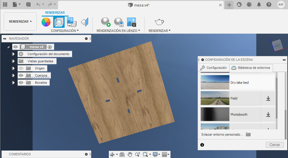Hide the Cuerpos folder

21,75
